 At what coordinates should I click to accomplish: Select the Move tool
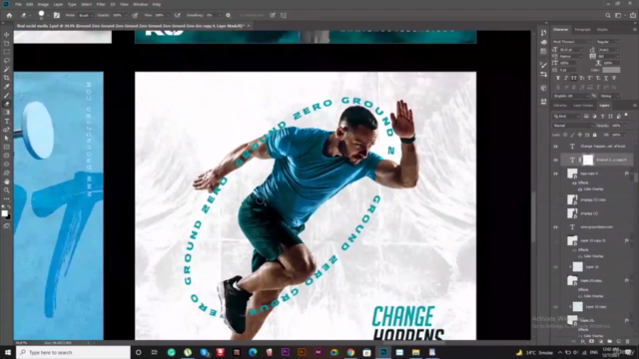(7, 35)
